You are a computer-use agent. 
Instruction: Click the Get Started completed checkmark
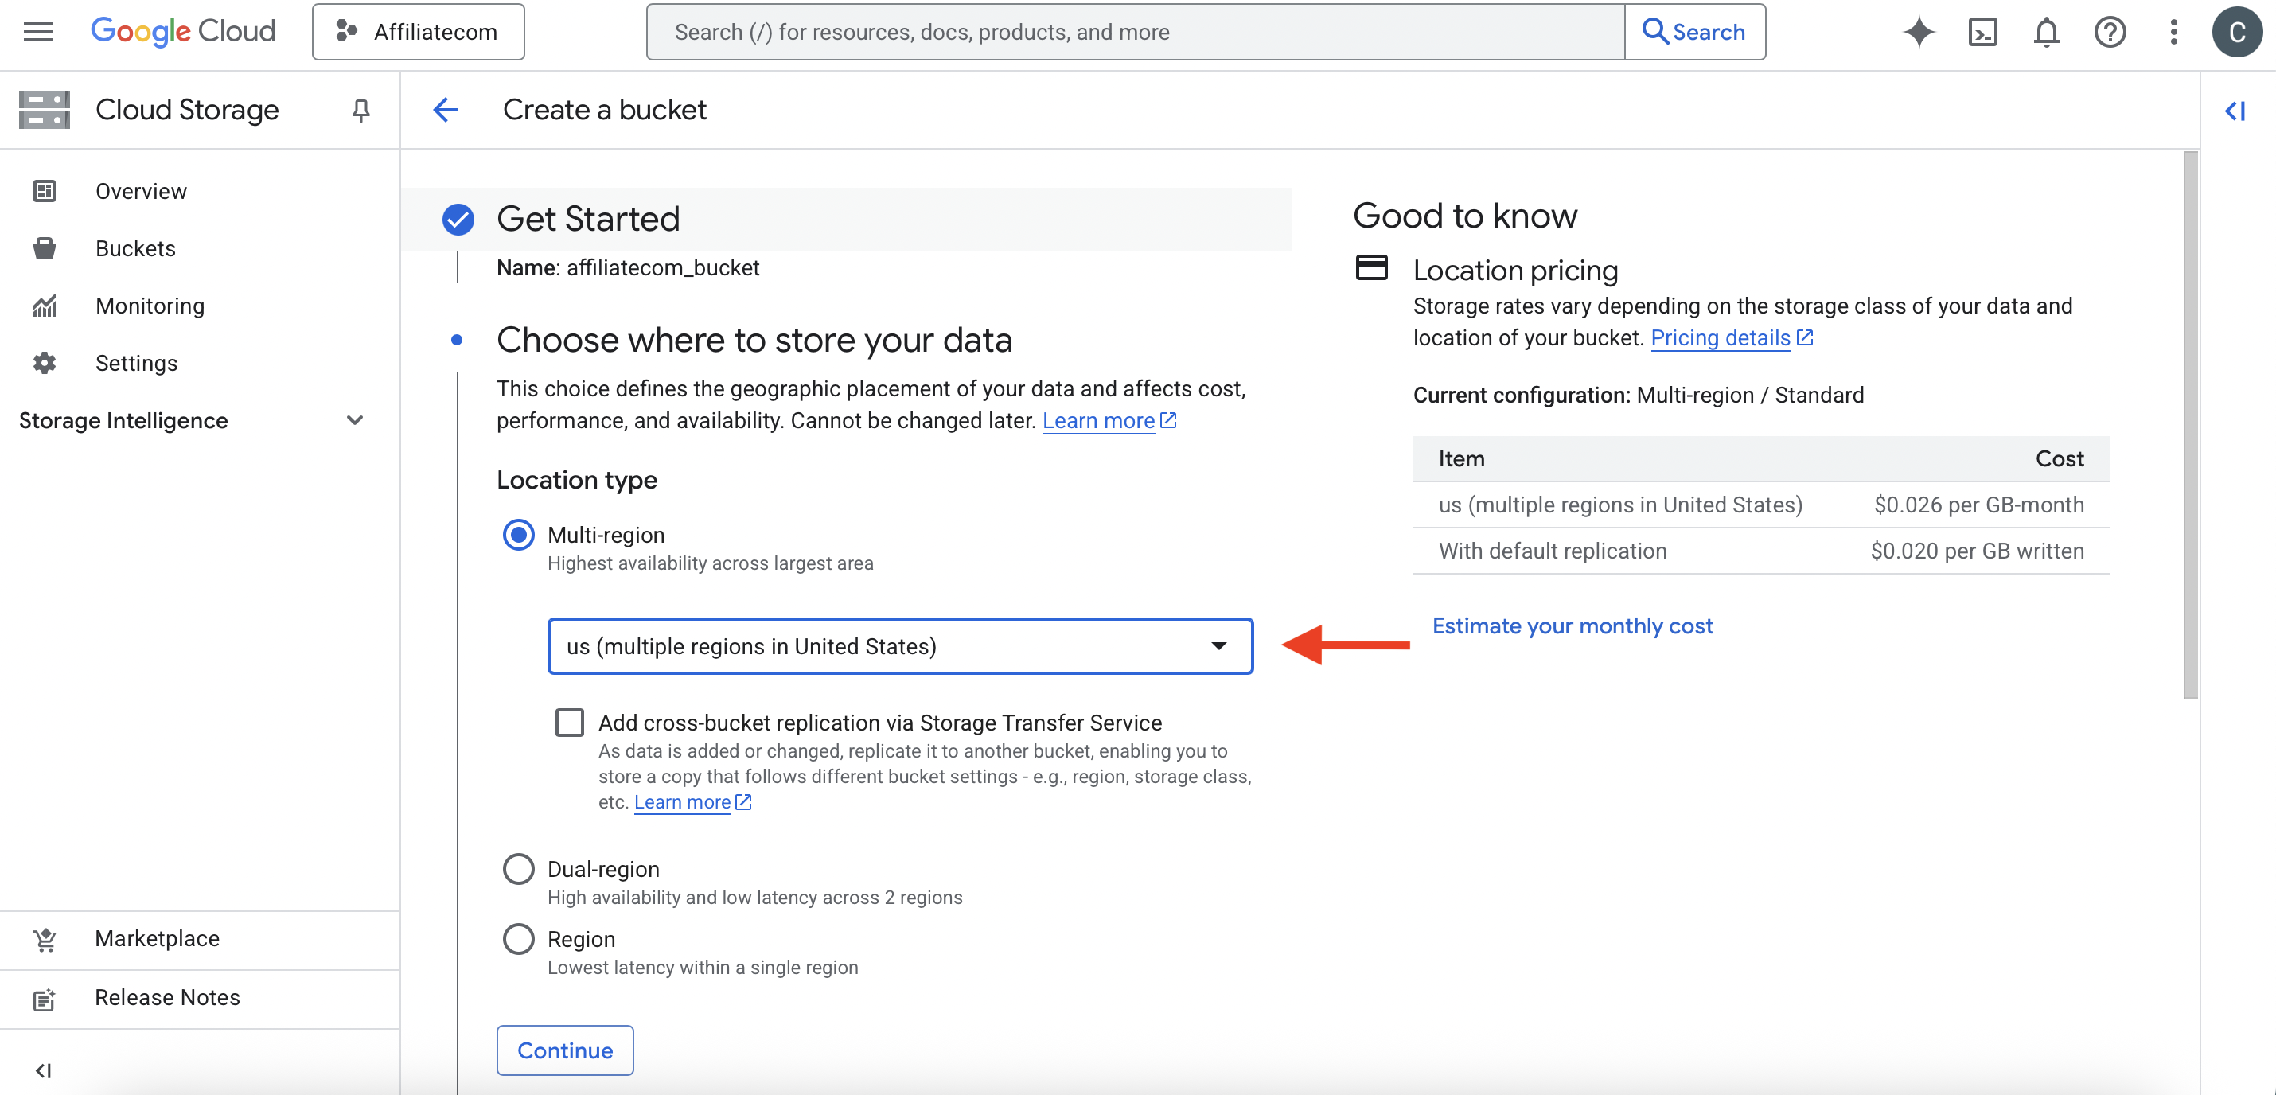tap(458, 219)
